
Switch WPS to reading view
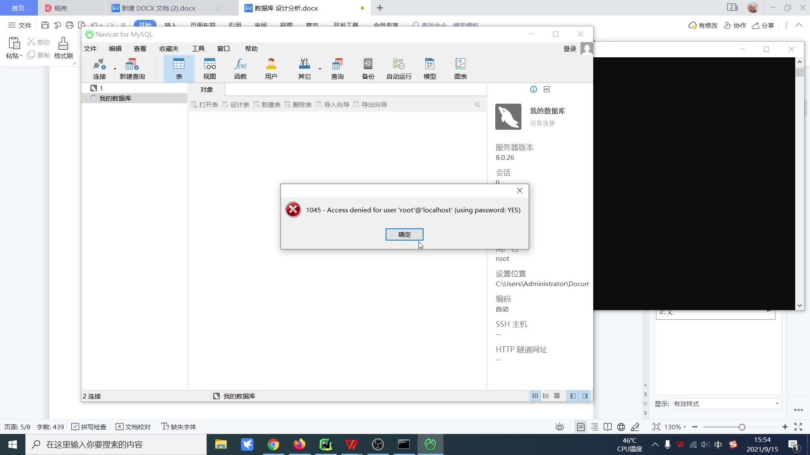[607, 427]
